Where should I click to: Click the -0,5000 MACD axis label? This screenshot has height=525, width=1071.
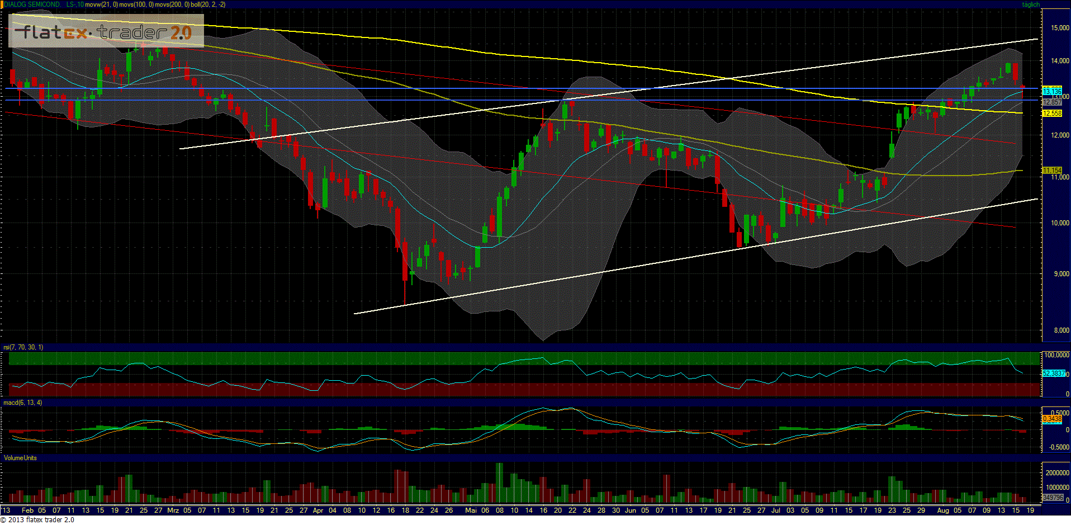pyautogui.click(x=1059, y=447)
